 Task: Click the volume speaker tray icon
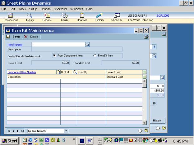click(111, 140)
